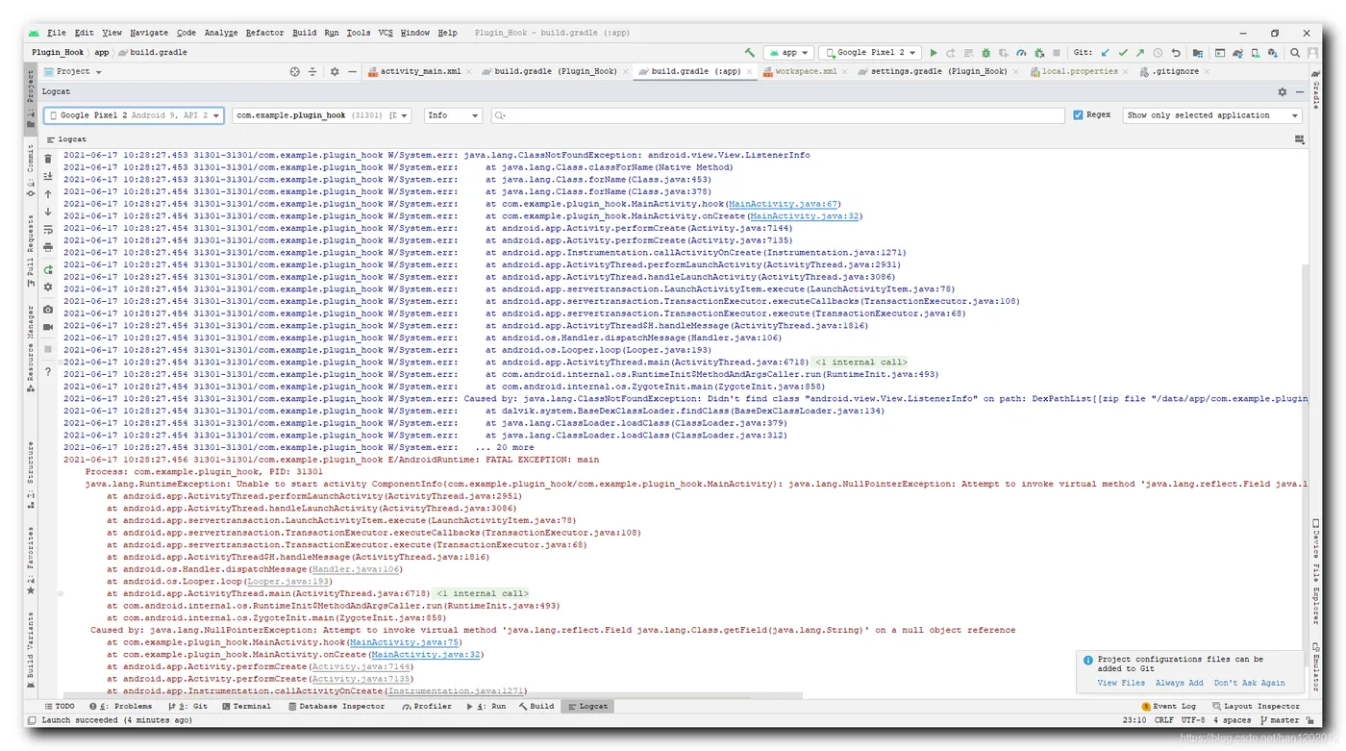Image resolution: width=1346 pixels, height=751 pixels.
Task: Click the print icon in logcat toolbar
Action: 48,248
